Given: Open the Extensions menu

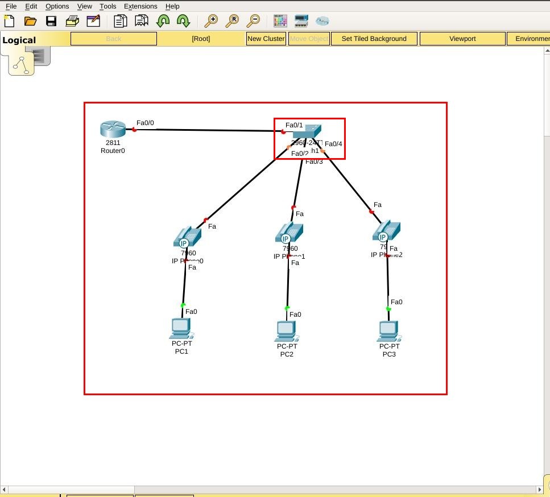Looking at the screenshot, I should [x=140, y=6].
